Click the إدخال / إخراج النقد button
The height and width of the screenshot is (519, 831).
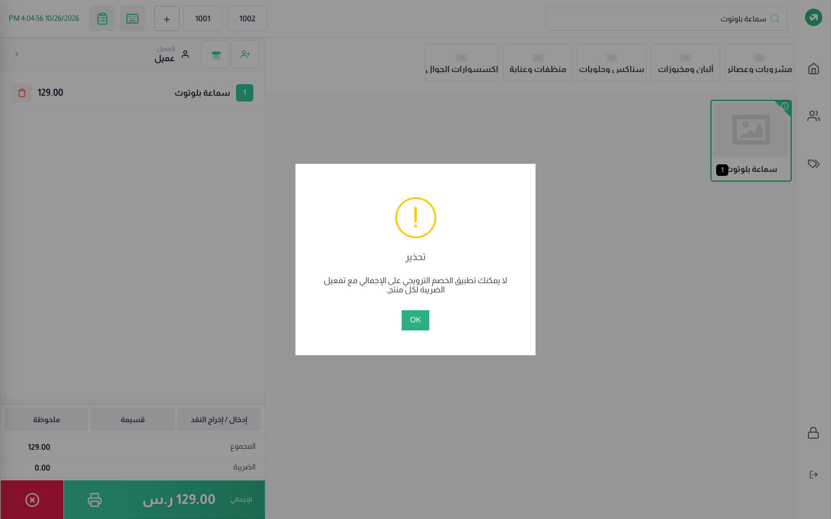(x=219, y=419)
